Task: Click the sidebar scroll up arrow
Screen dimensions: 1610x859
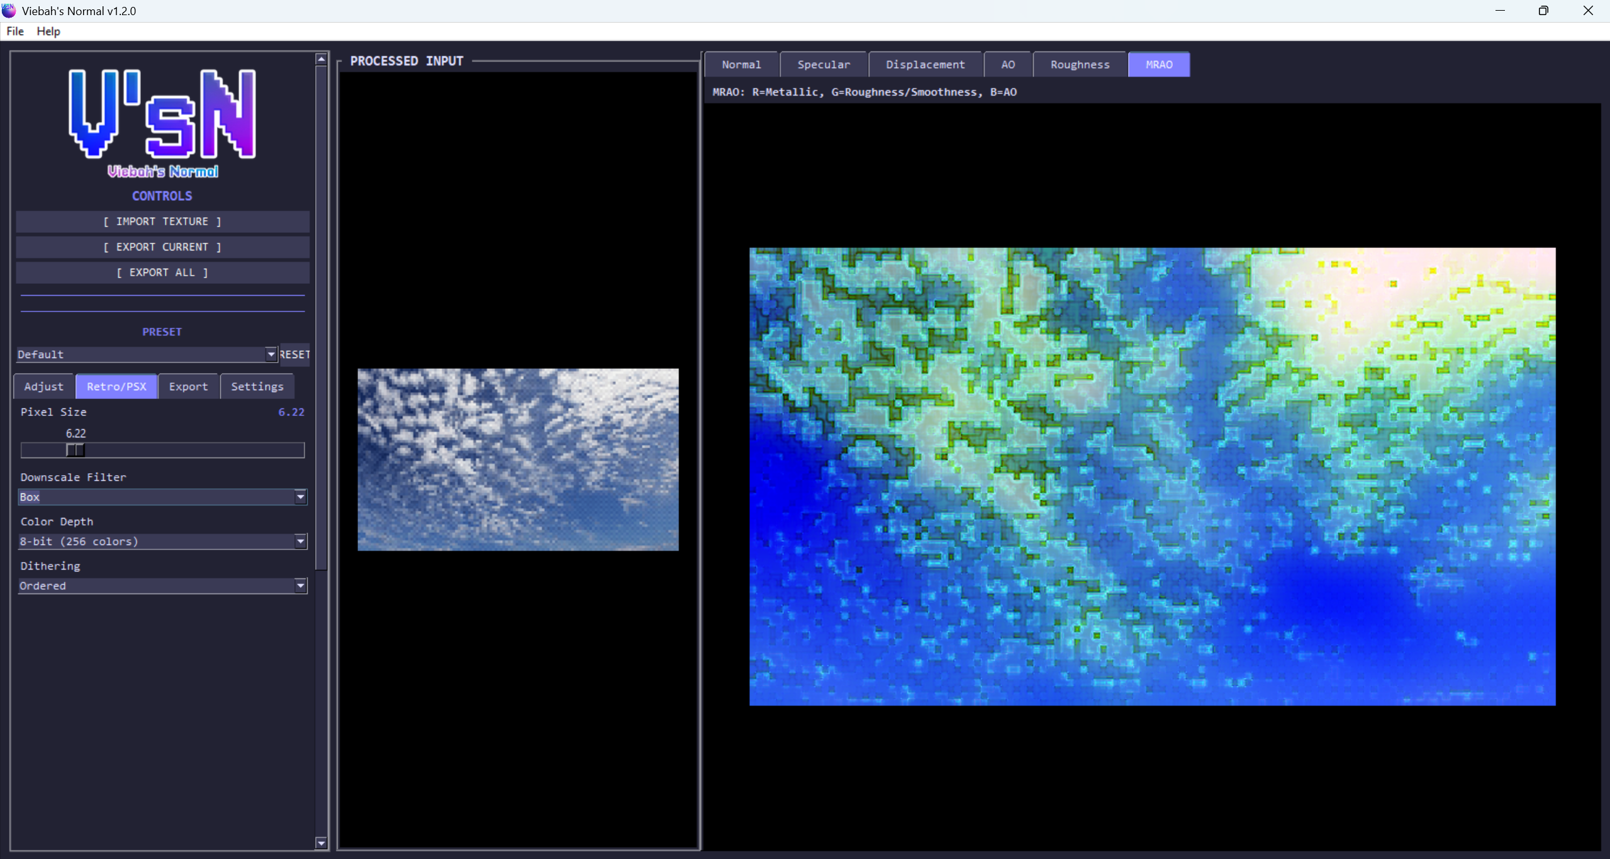Action: click(x=321, y=59)
